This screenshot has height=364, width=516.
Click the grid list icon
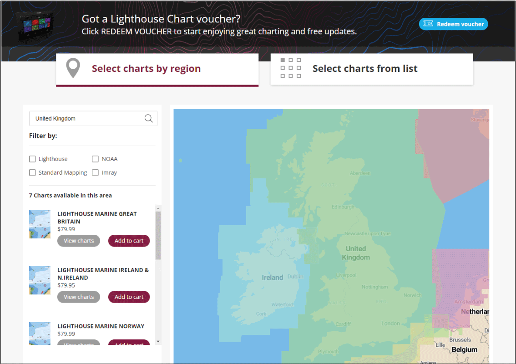290,68
